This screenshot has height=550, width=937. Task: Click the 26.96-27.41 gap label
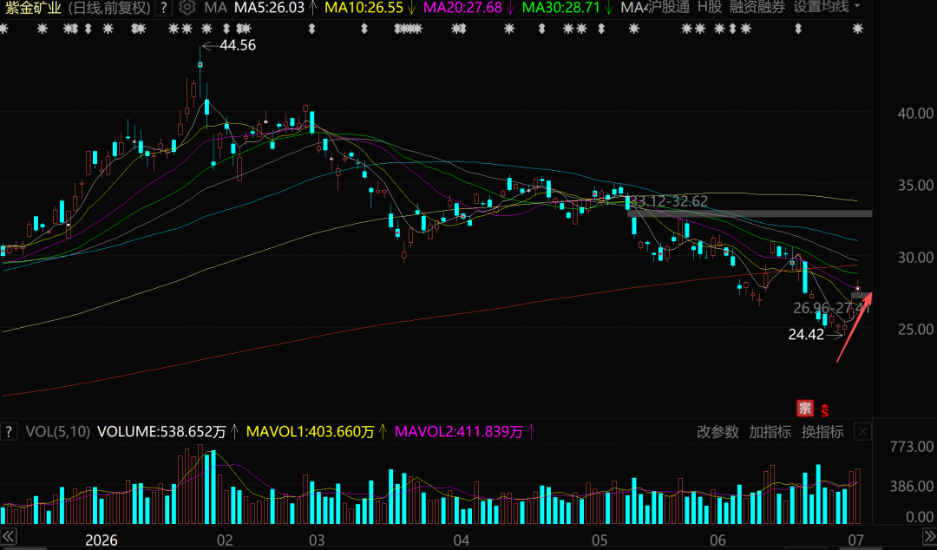coord(831,309)
